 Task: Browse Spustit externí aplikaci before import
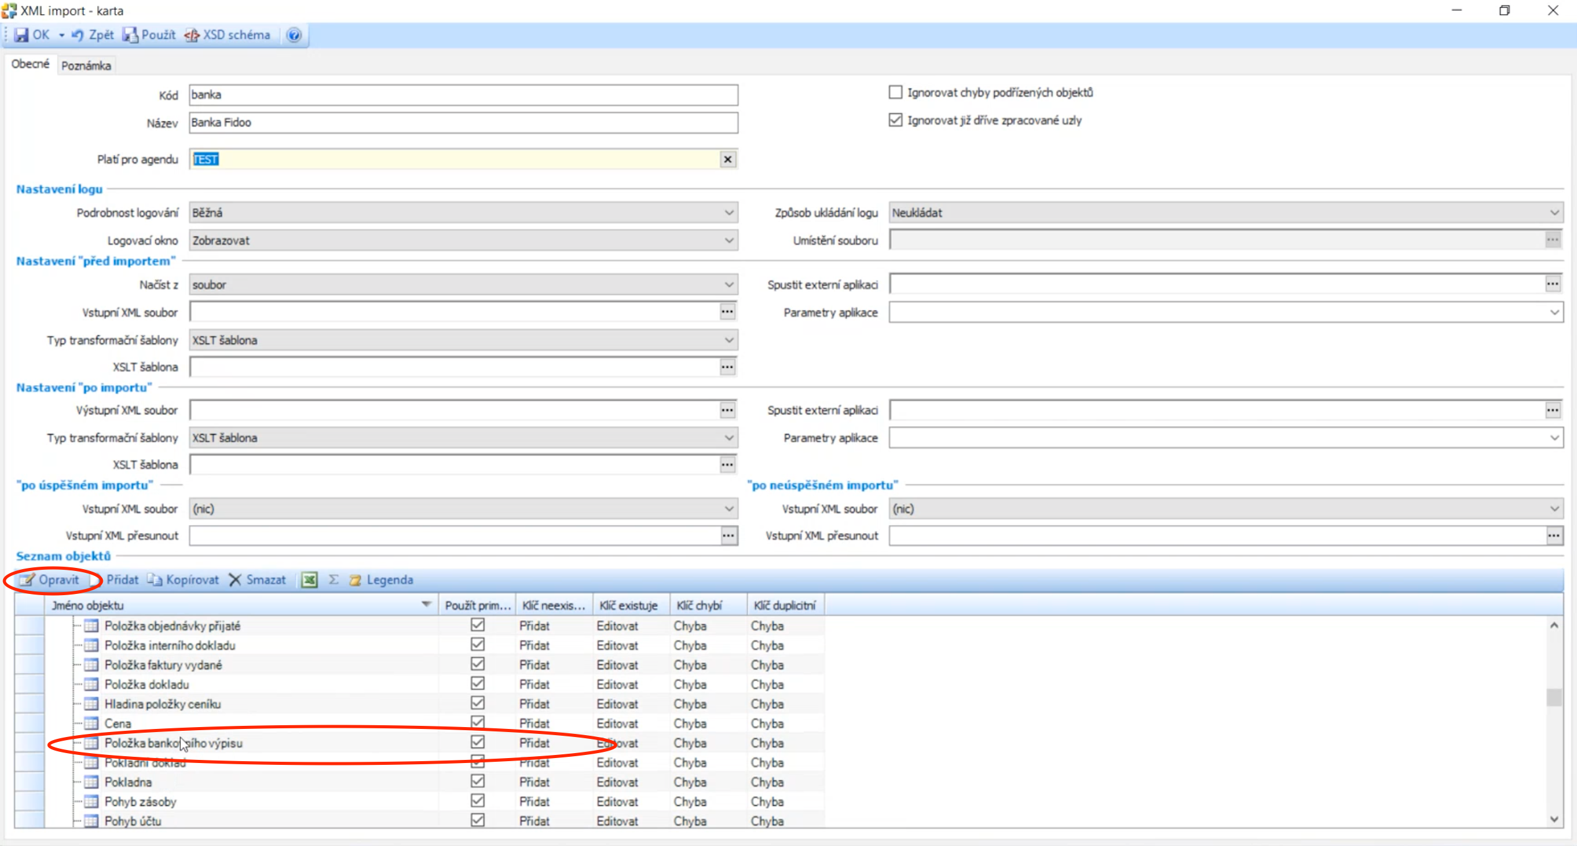pyautogui.click(x=1553, y=284)
